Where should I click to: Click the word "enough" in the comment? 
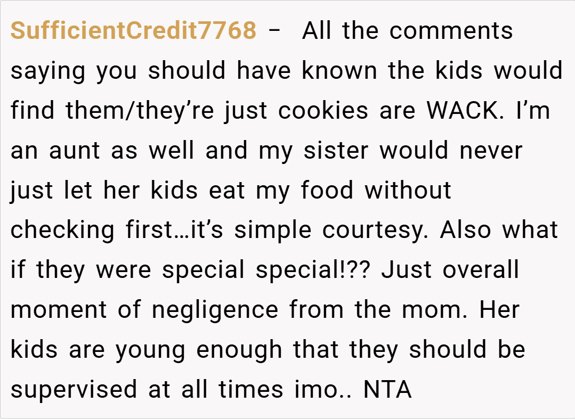pyautogui.click(x=239, y=350)
